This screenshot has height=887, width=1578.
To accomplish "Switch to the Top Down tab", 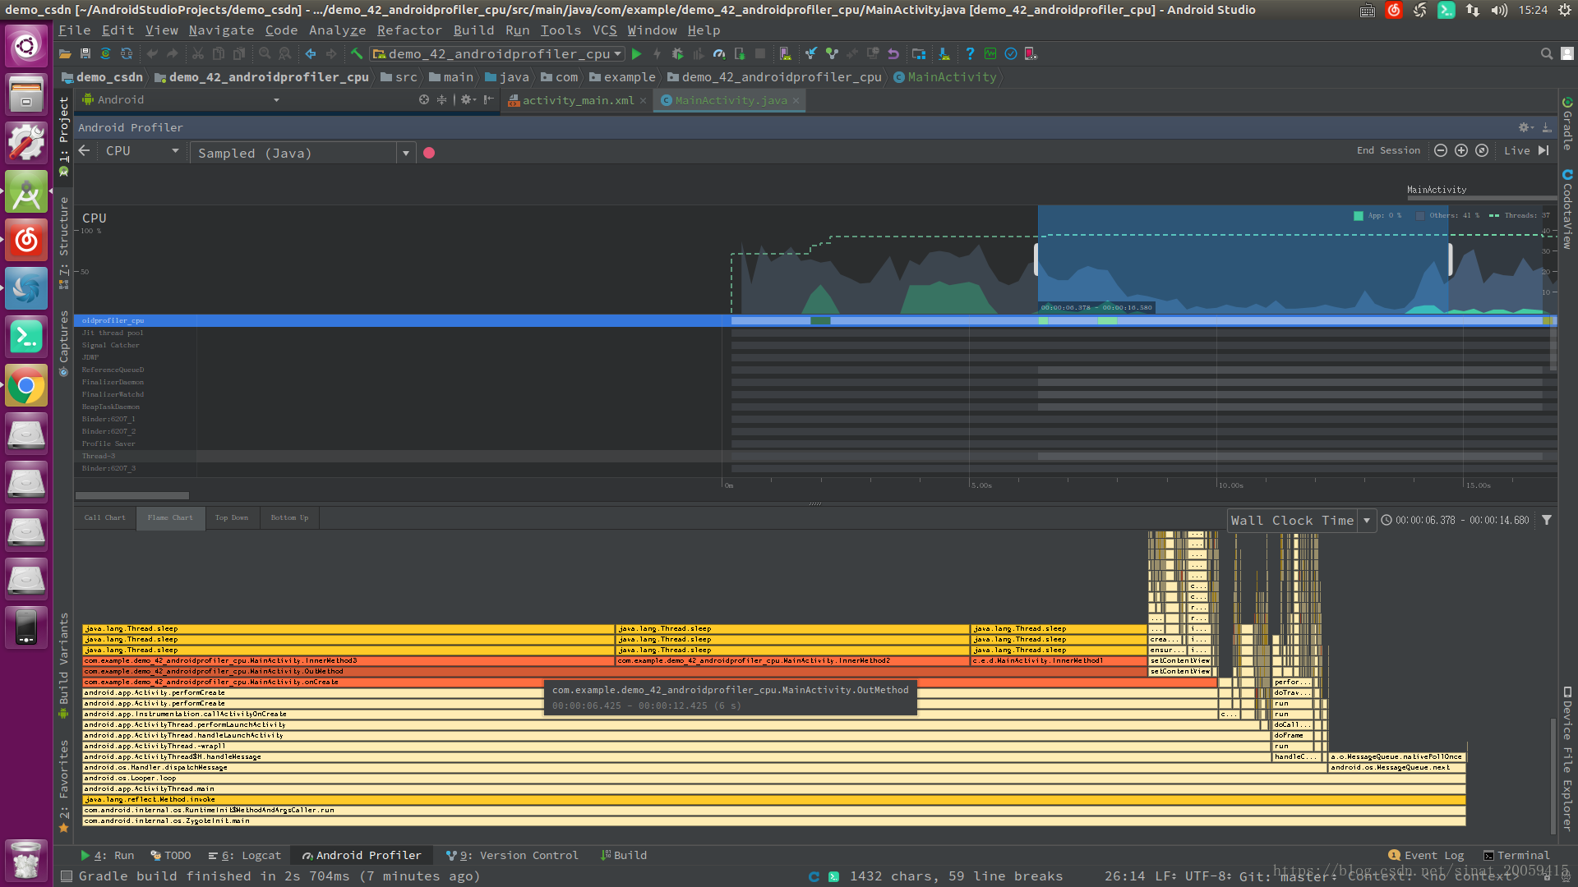I will 232,518.
